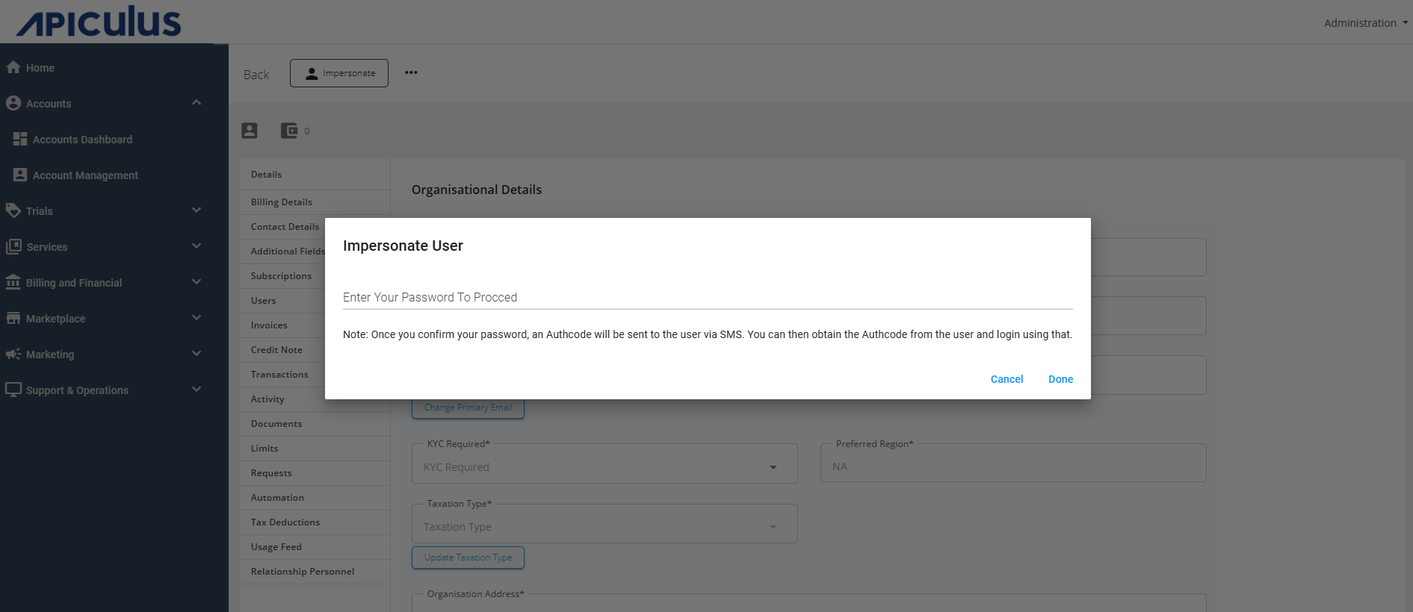Click the Account Management person icon

coord(20,175)
